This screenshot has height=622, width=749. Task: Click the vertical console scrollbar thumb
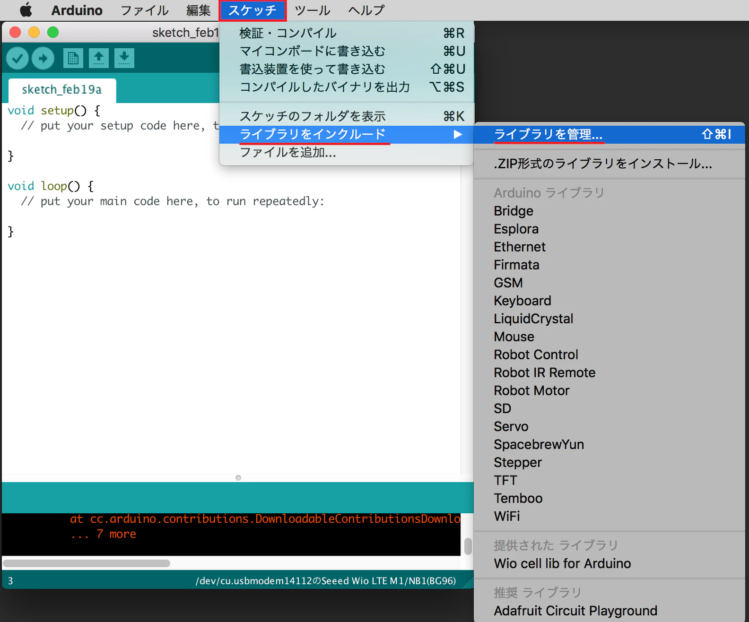coord(468,546)
